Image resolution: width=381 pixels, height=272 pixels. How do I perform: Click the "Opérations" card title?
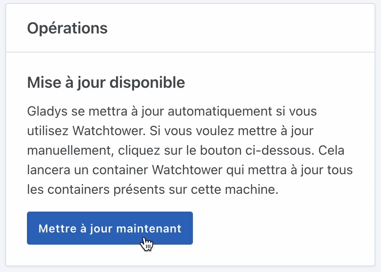click(67, 28)
